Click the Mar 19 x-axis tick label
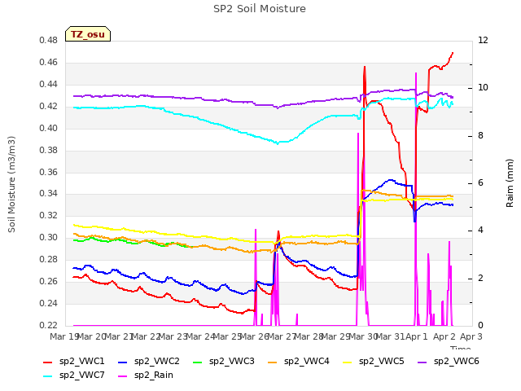Viewport: 521px width, 391px height. [x=64, y=336]
